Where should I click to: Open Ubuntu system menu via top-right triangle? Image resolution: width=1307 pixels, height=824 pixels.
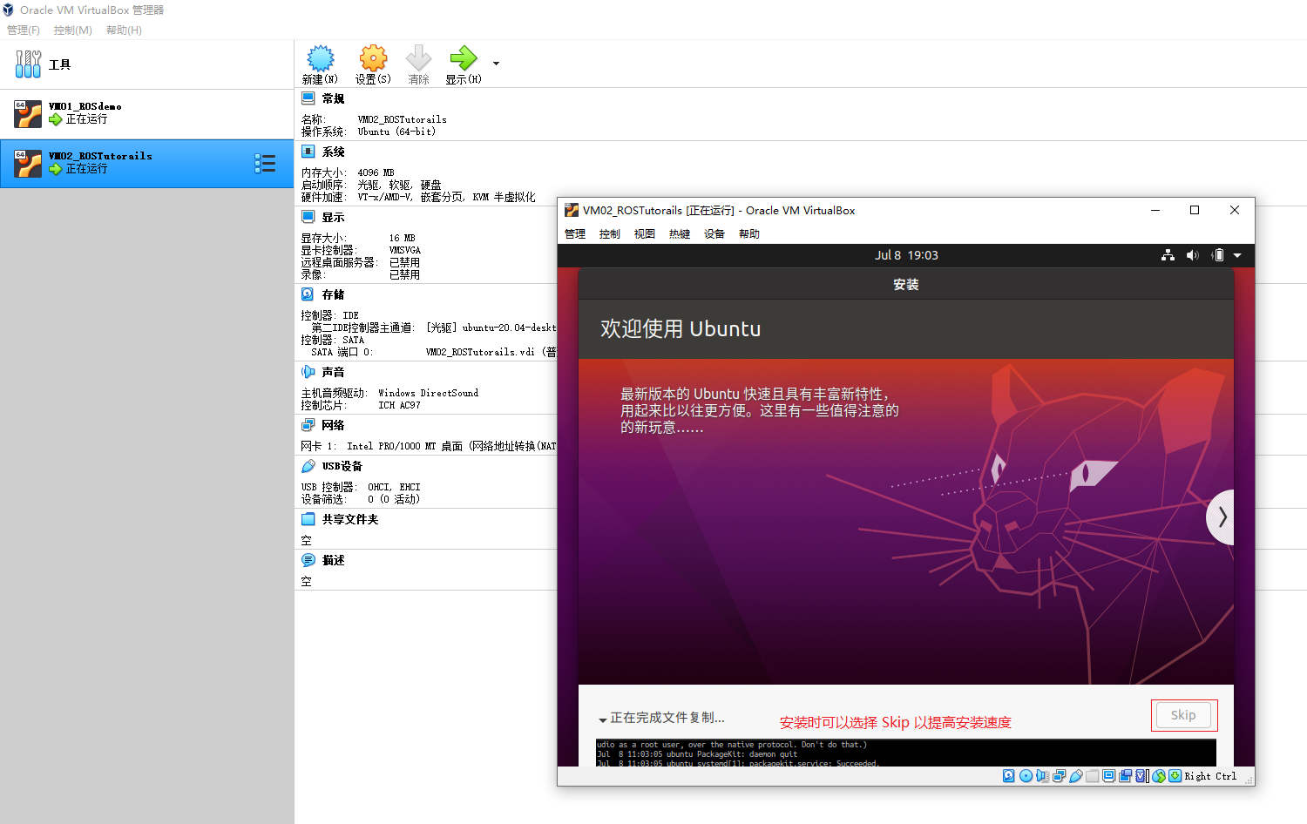[1237, 255]
